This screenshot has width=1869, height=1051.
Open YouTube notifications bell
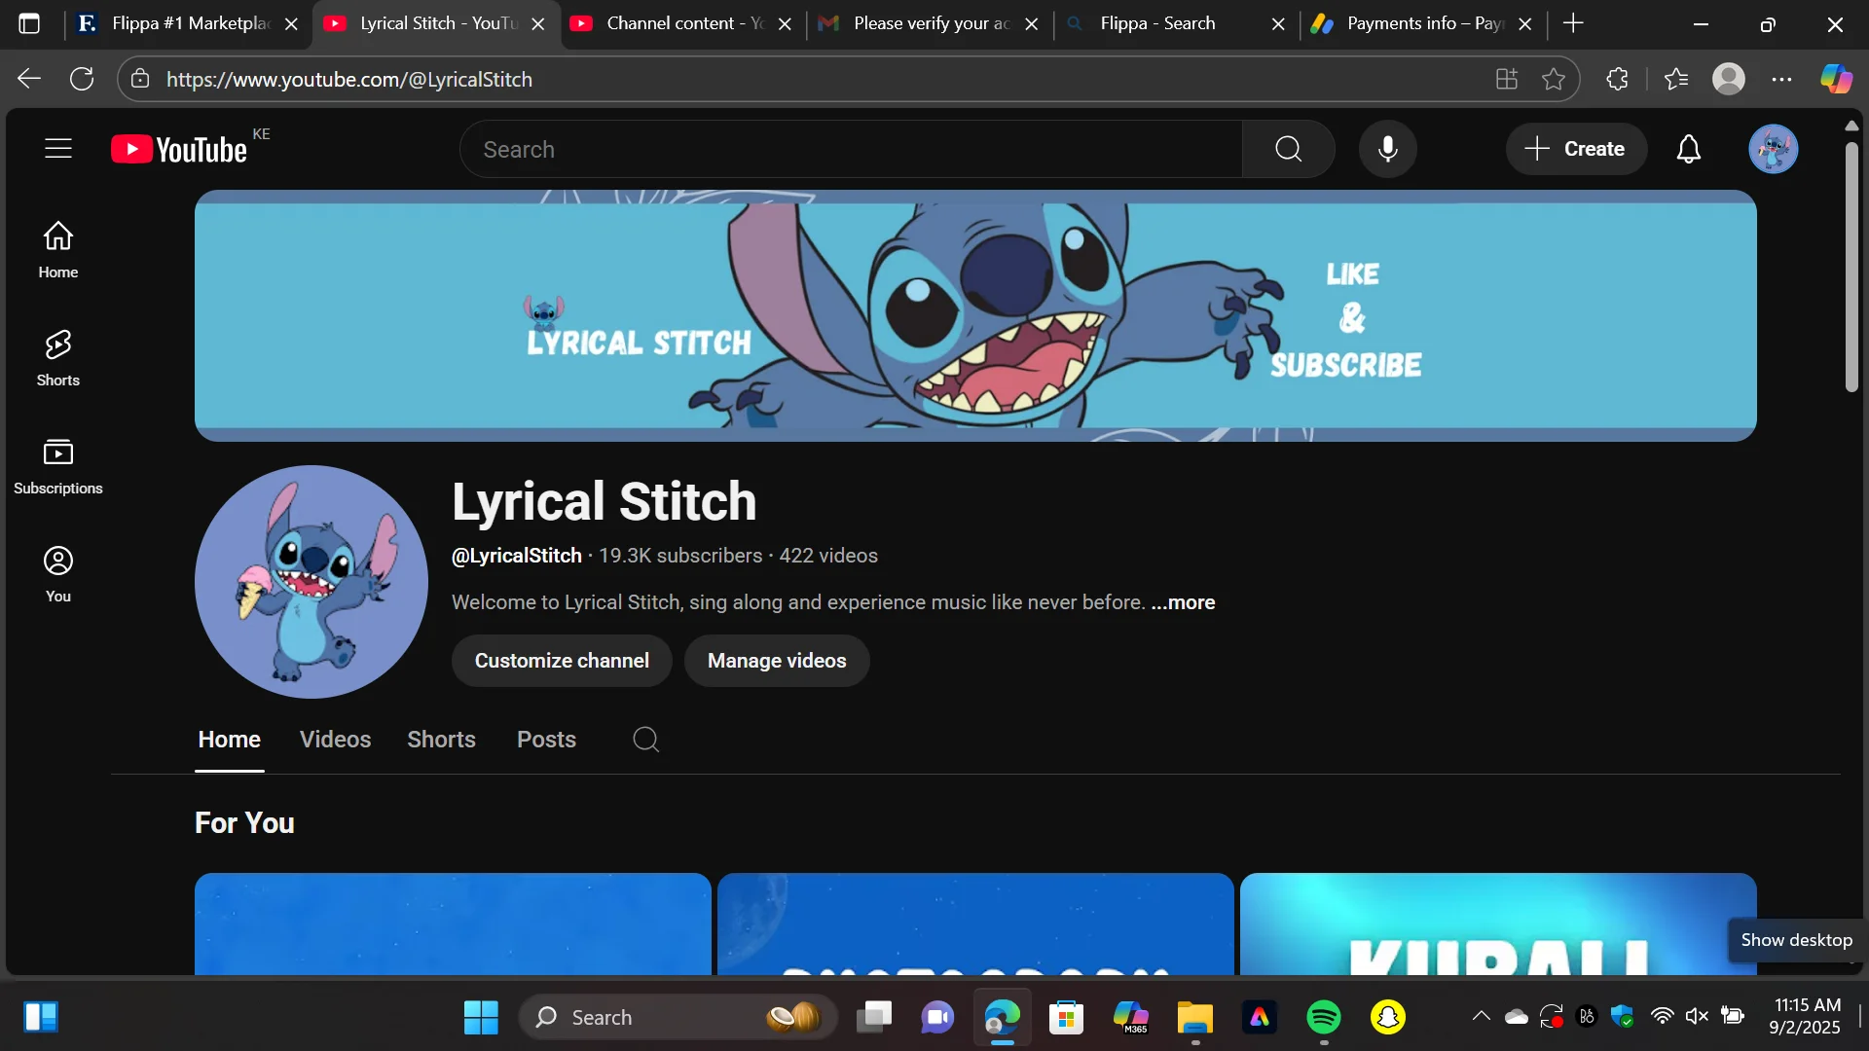1688,149
